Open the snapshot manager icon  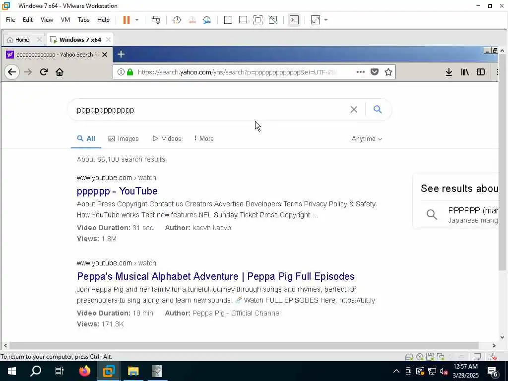(207, 20)
